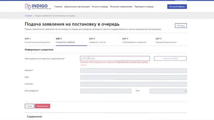214x120 pixels.
Task: Click the INDIGO logo
Action: click(38, 6)
